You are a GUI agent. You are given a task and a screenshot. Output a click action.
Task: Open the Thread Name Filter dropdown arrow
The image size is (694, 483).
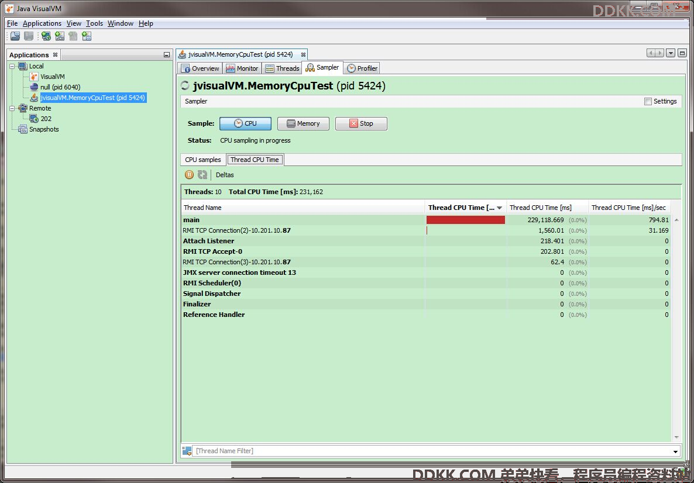pyautogui.click(x=675, y=451)
